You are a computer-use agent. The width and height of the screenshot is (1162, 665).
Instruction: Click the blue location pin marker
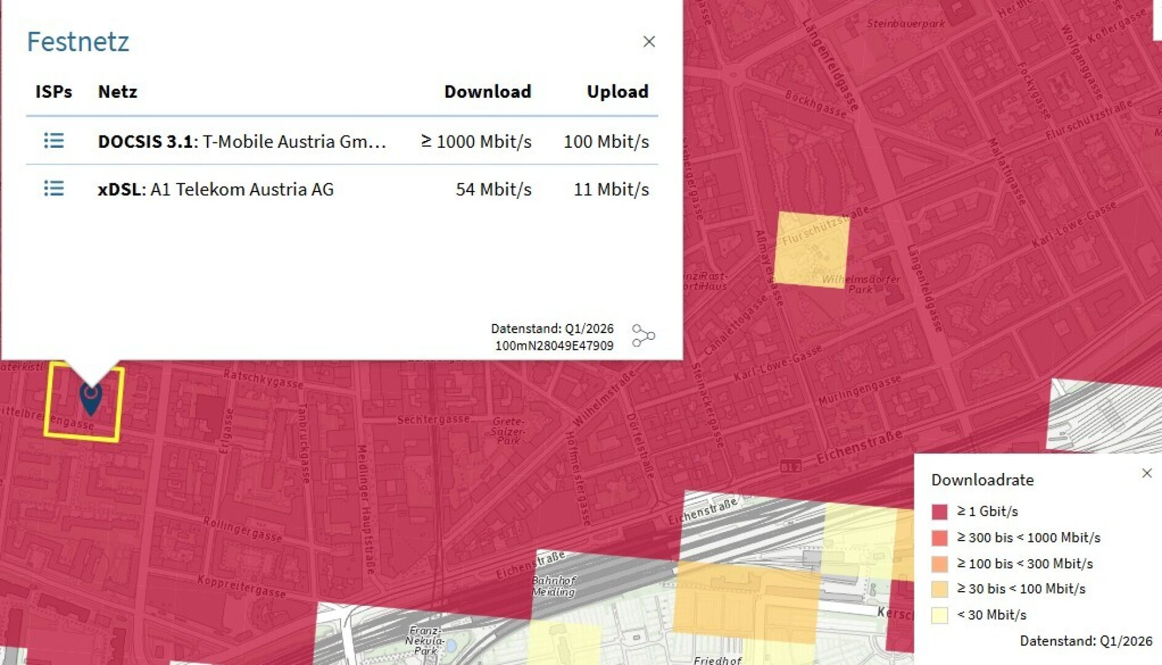click(x=91, y=398)
